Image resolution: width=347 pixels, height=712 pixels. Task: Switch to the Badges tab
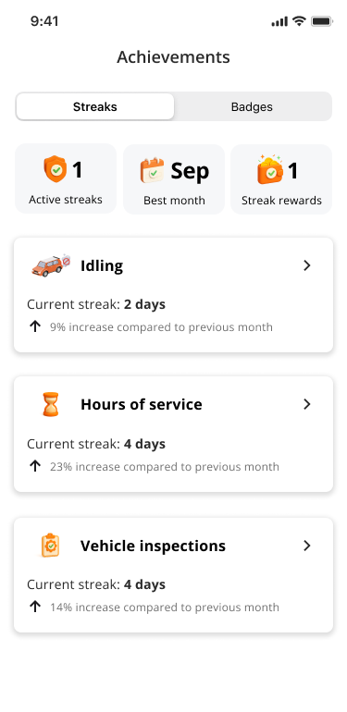coord(252,106)
